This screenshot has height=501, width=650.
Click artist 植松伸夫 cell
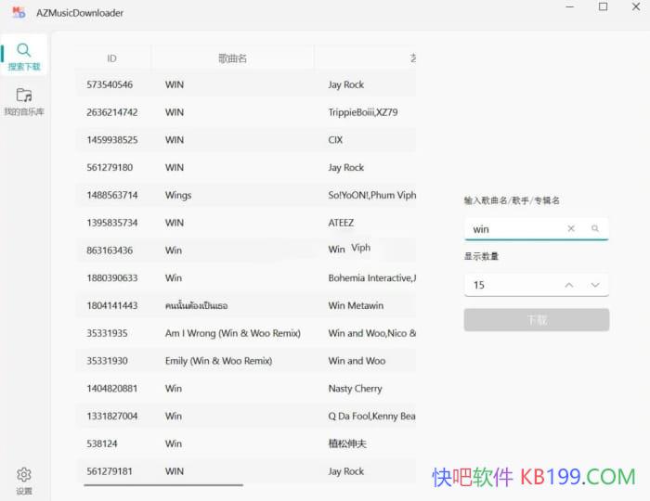(x=347, y=443)
